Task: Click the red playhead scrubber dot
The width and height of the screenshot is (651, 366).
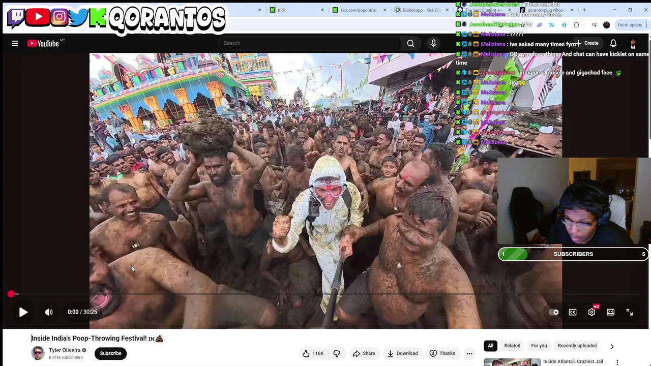Action: click(x=11, y=294)
